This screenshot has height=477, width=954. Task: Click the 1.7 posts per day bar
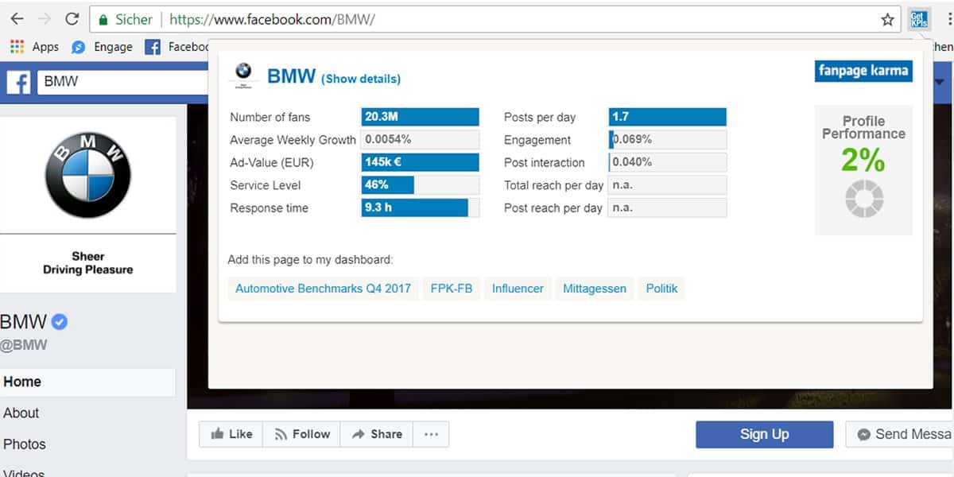pos(668,117)
